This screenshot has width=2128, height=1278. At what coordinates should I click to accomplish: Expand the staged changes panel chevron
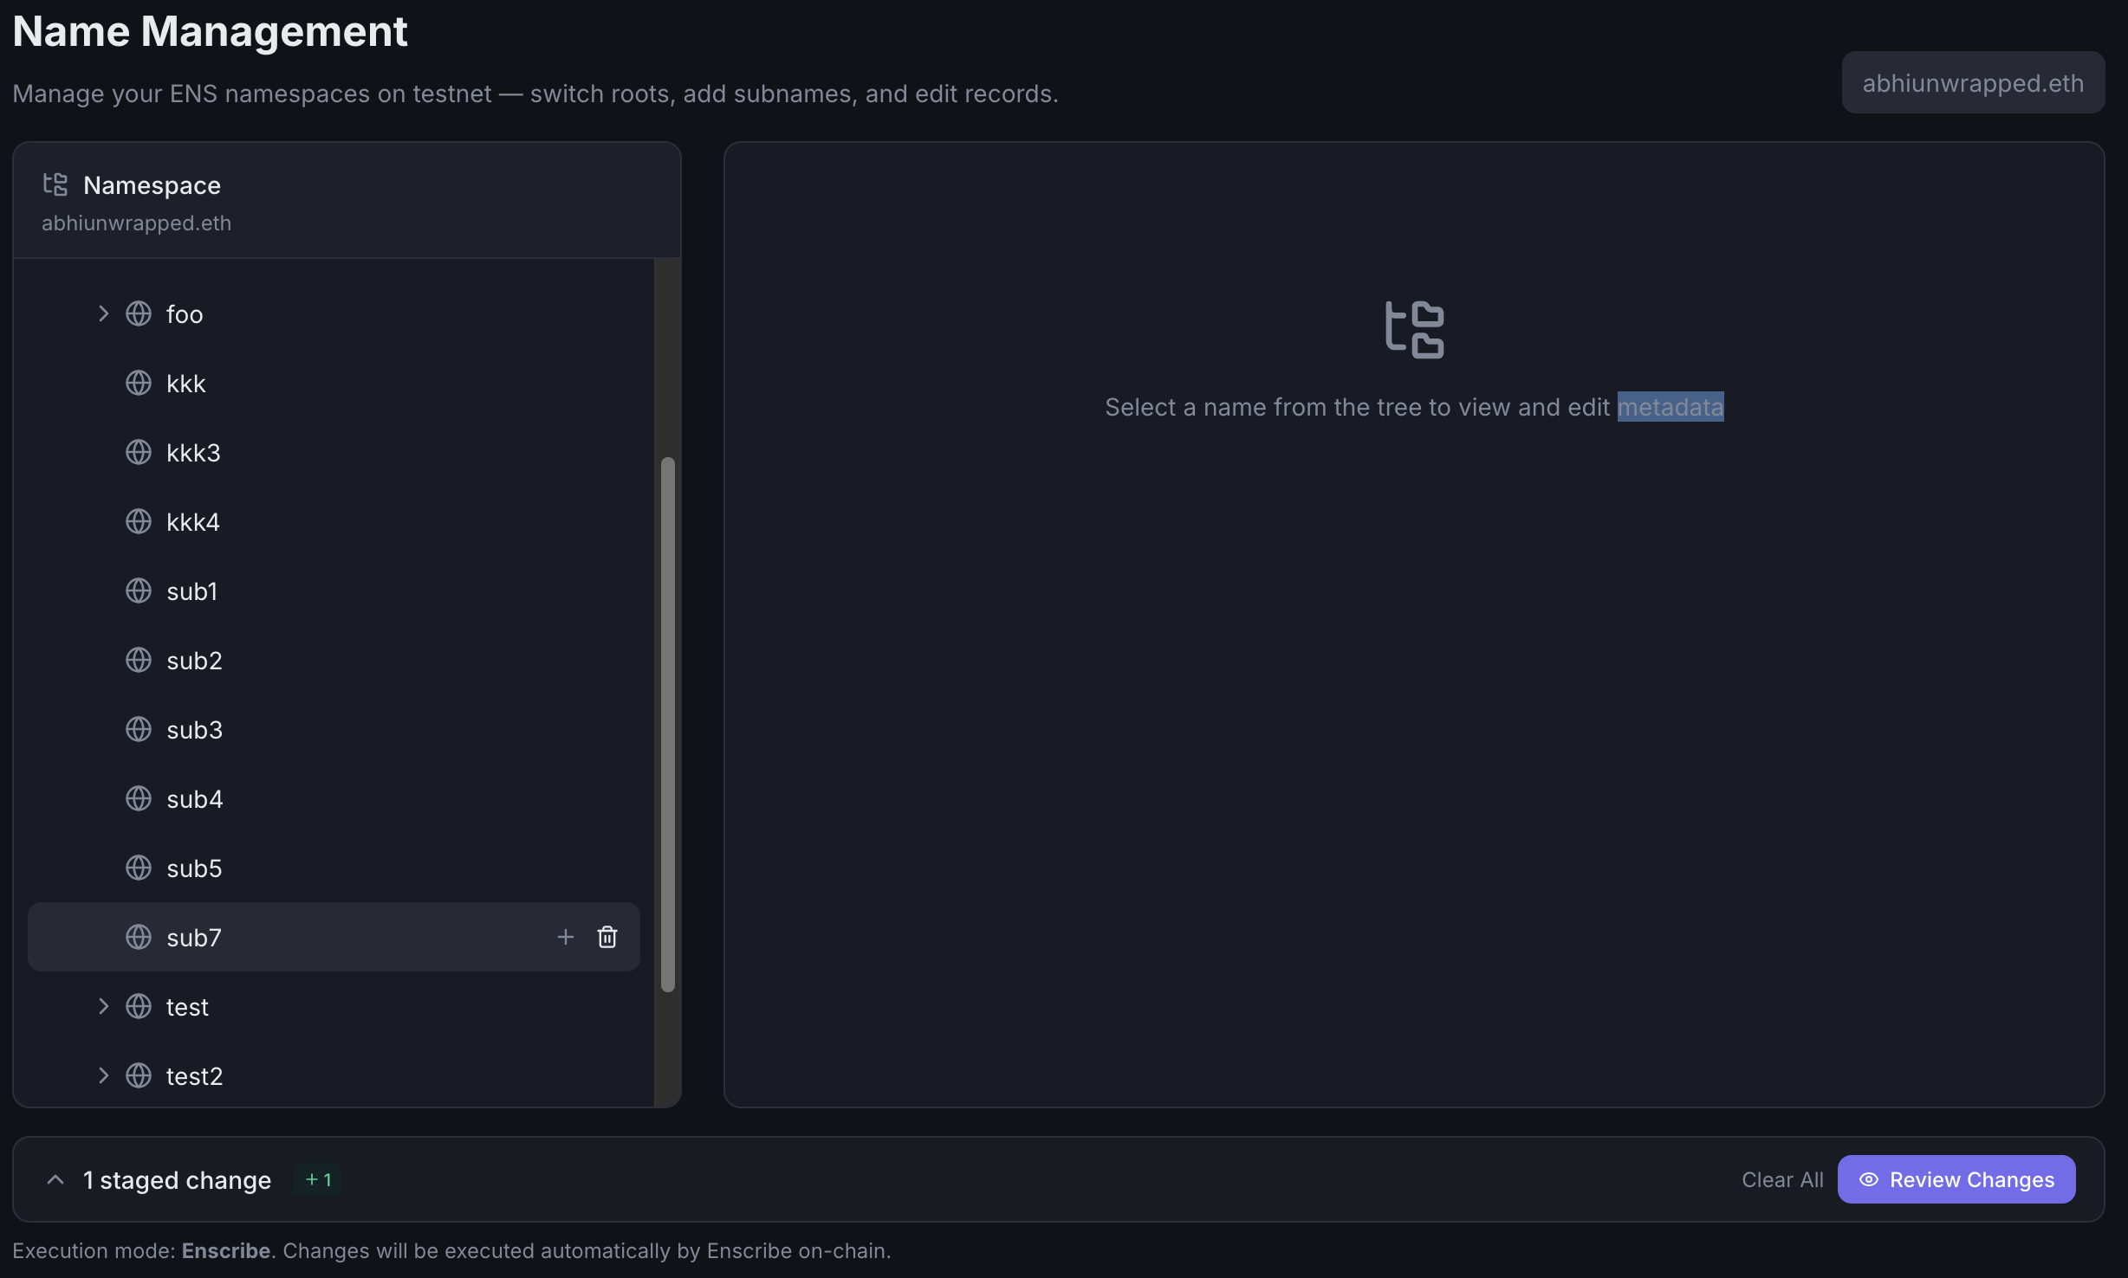point(55,1179)
